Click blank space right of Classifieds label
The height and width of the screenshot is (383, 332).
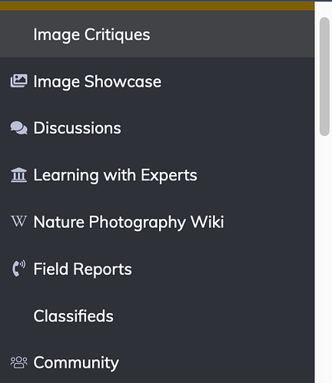tap(213, 316)
